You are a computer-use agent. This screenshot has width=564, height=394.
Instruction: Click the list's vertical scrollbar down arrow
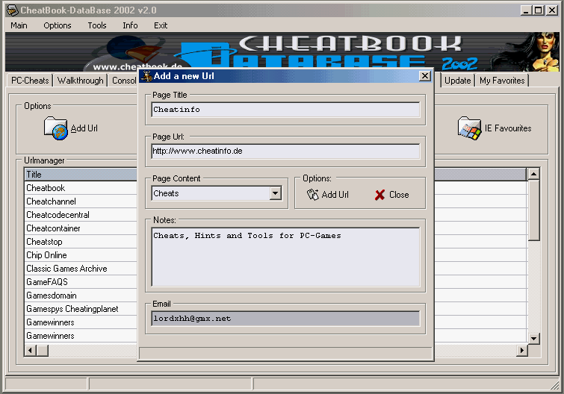[x=533, y=338]
